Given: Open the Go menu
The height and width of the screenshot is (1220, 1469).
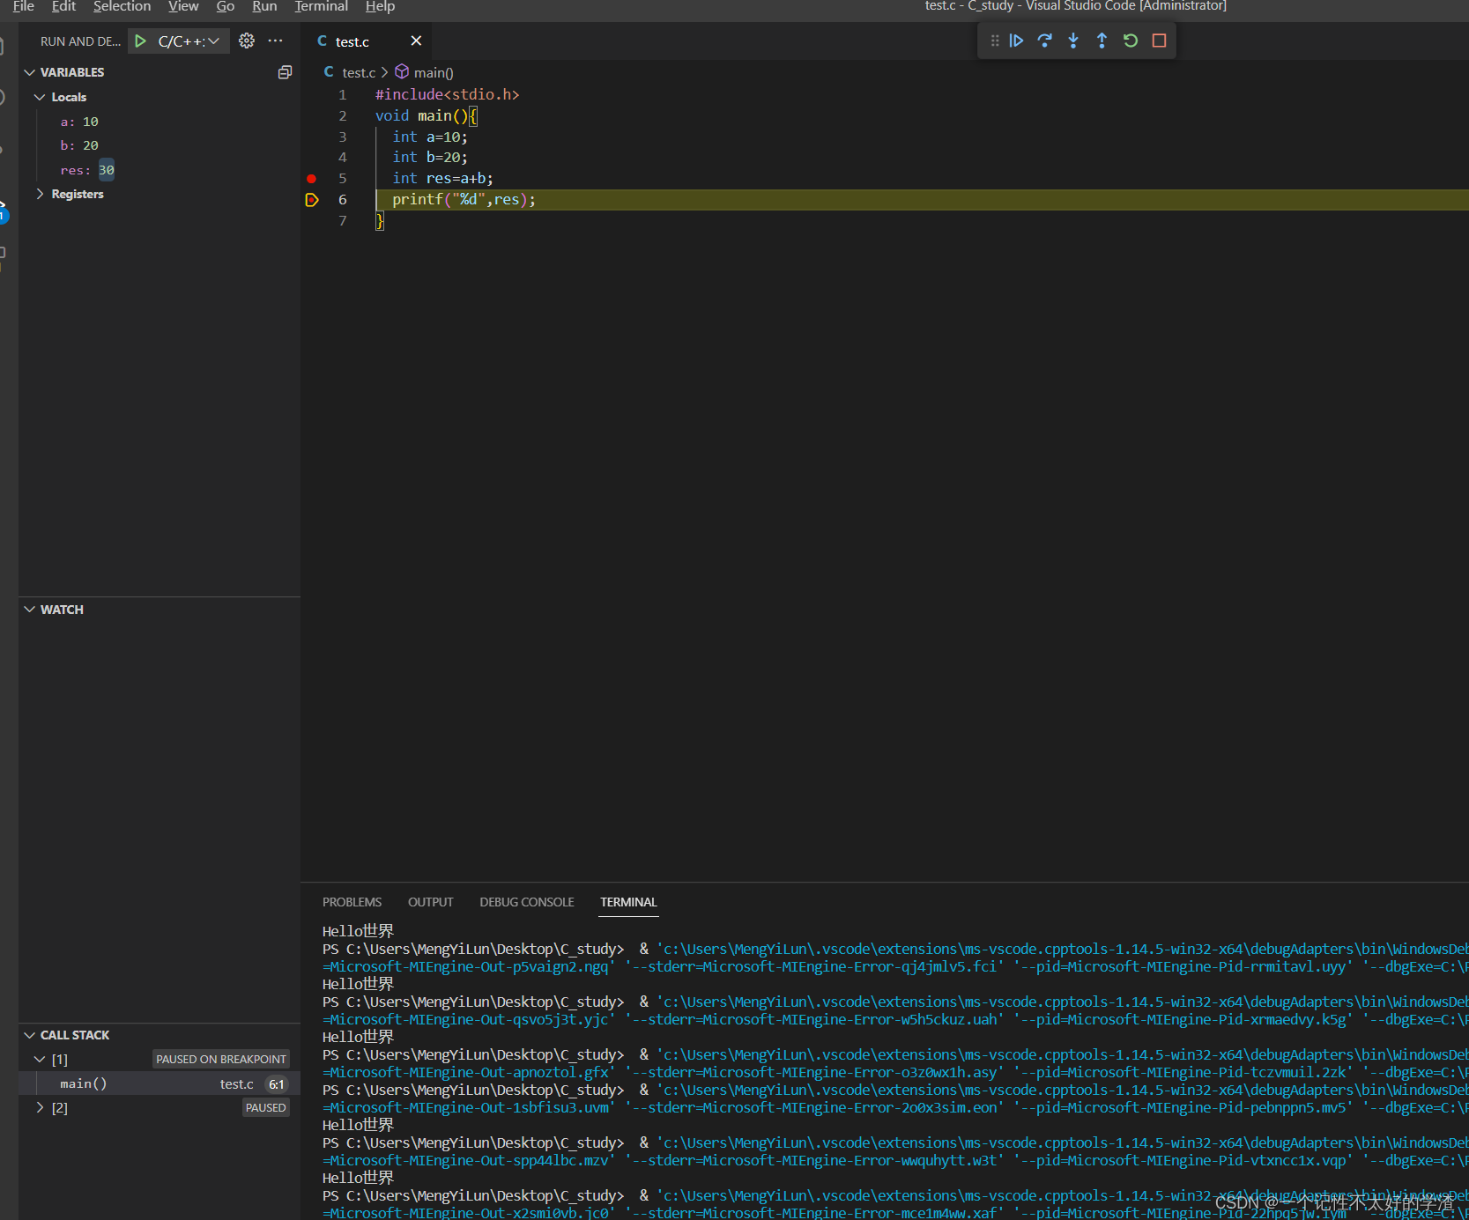Looking at the screenshot, I should point(226,6).
